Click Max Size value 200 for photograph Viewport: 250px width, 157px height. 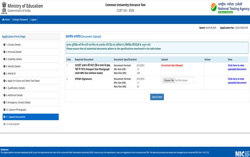[138, 73]
